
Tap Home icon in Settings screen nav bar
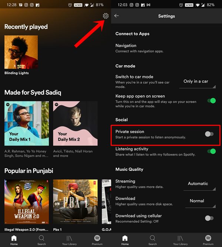click(125, 238)
